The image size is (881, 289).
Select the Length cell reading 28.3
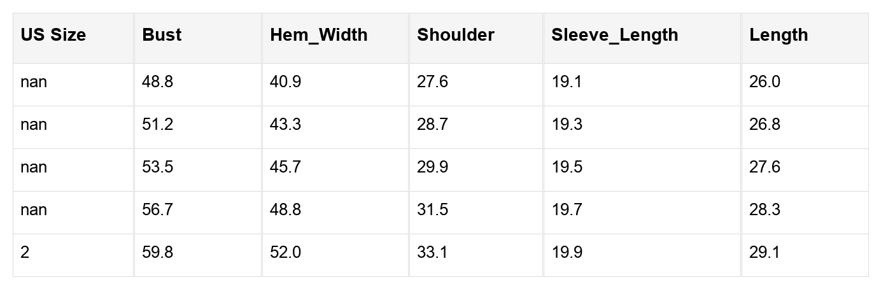pos(765,210)
